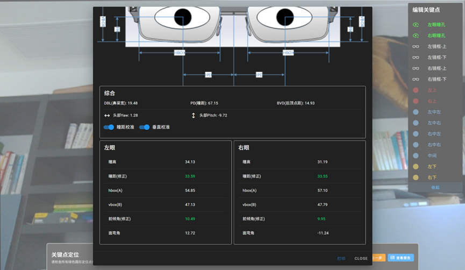Select the red 右上 keypoint dot
The width and height of the screenshot is (465, 270).
pos(416,101)
